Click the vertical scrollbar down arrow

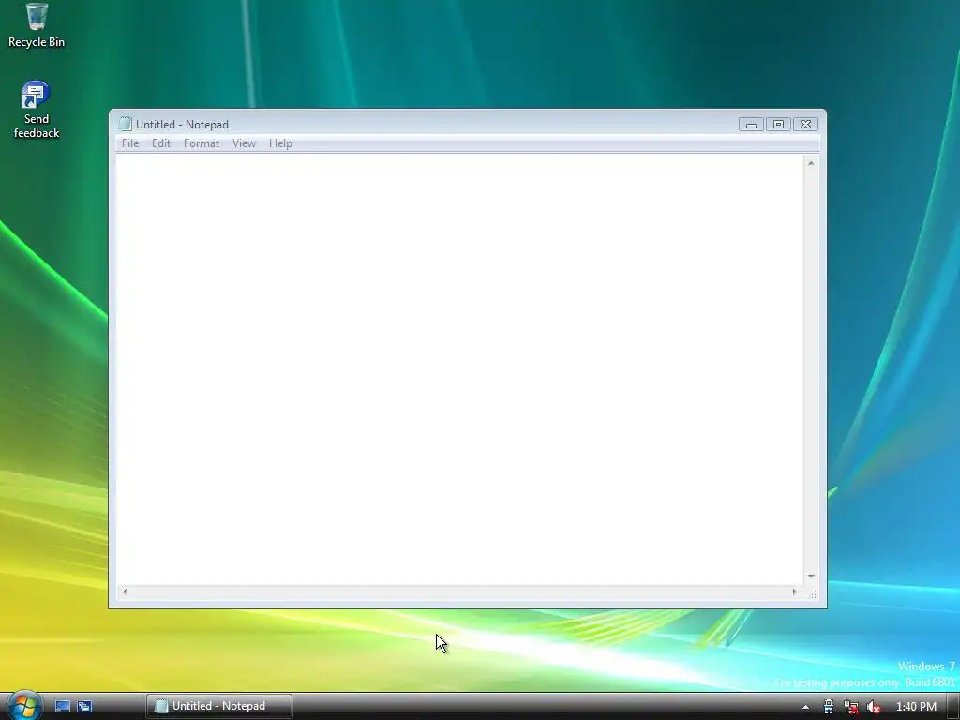(x=811, y=577)
